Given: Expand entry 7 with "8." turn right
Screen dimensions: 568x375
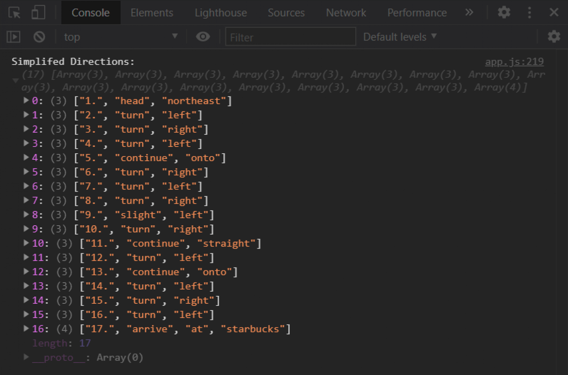Looking at the screenshot, I should (26, 200).
